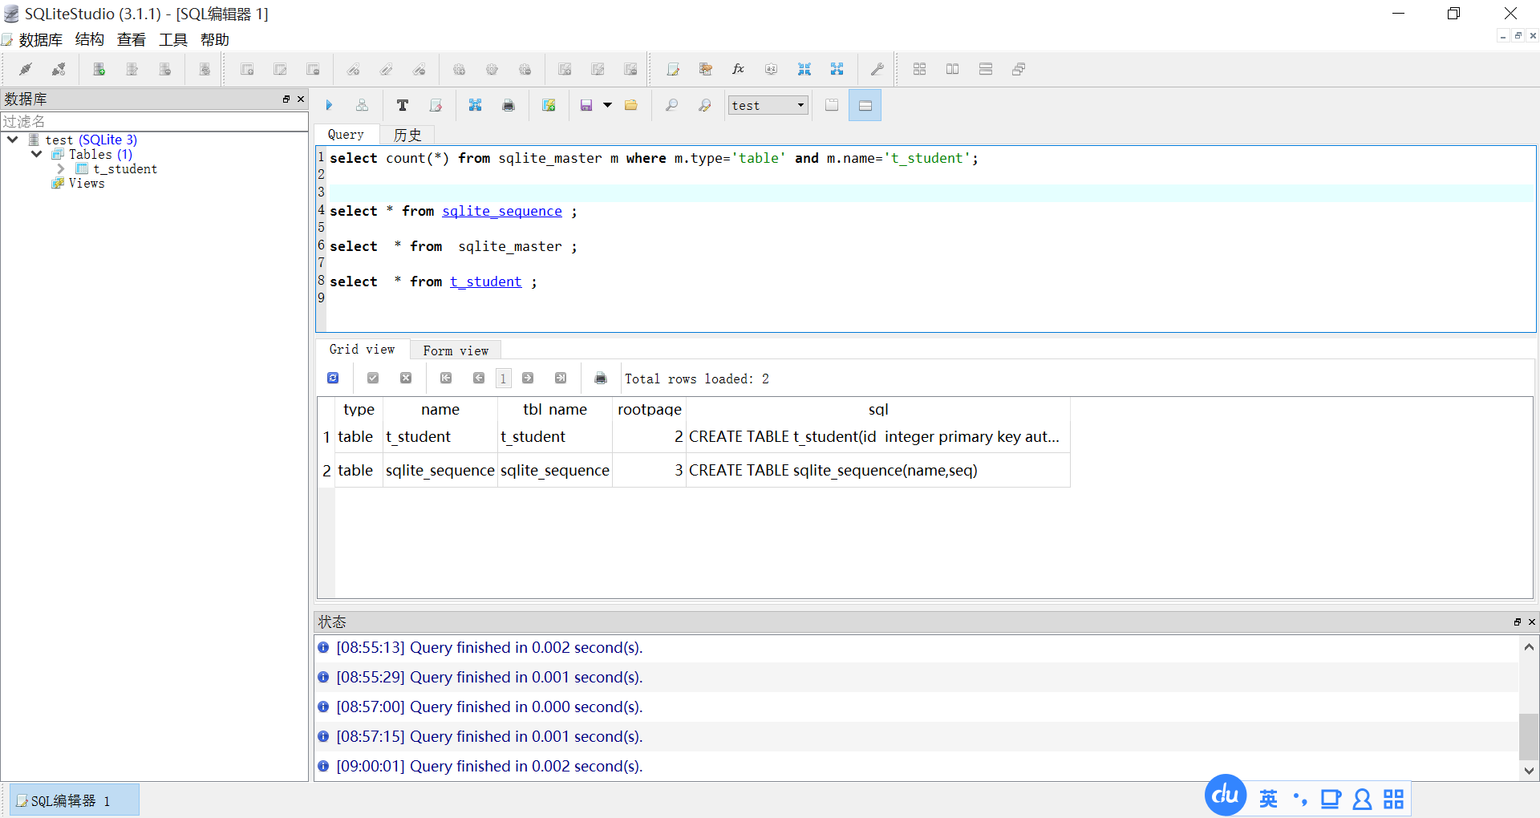Switch to the Query tab
This screenshot has width=1540, height=818.
point(346,135)
